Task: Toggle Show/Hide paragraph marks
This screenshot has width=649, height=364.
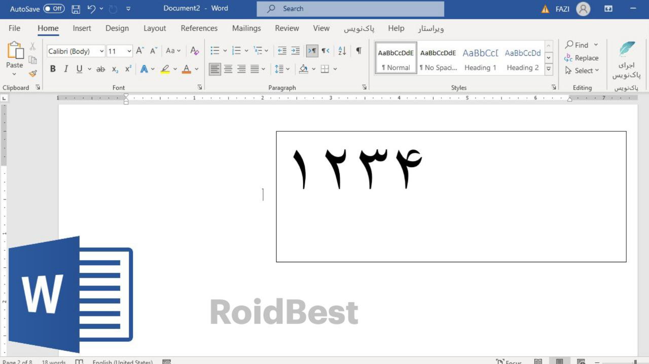Action: (358, 51)
